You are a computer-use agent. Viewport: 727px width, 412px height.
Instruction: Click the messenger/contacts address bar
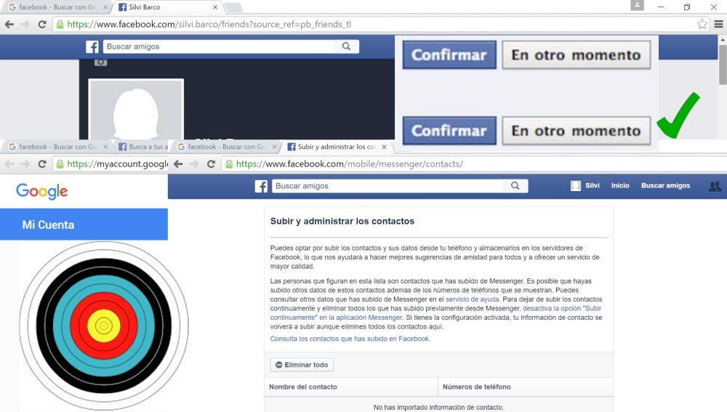click(473, 164)
